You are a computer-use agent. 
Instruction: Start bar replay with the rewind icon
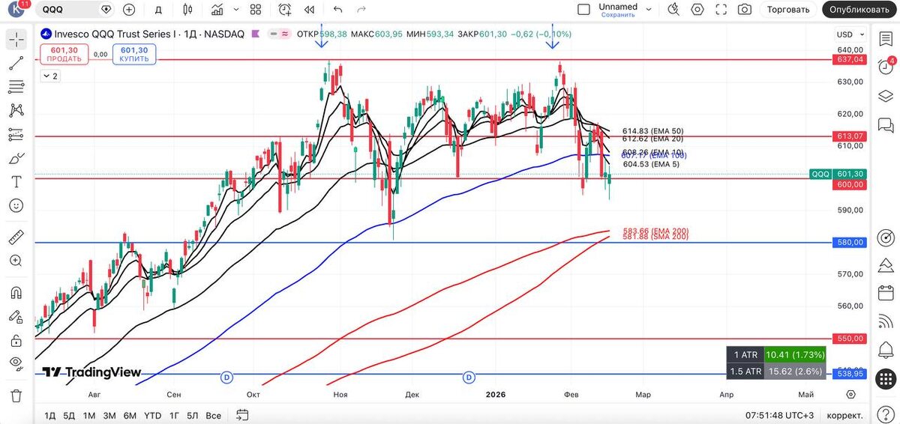click(309, 10)
